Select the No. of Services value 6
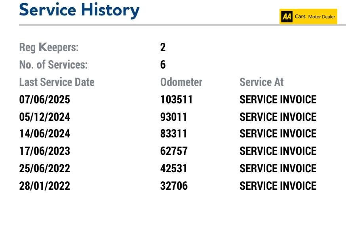The height and width of the screenshot is (242, 346). coord(163,65)
